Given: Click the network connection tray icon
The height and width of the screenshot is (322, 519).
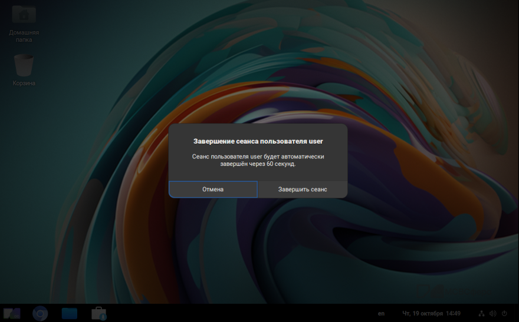Looking at the screenshot, I should [481, 313].
